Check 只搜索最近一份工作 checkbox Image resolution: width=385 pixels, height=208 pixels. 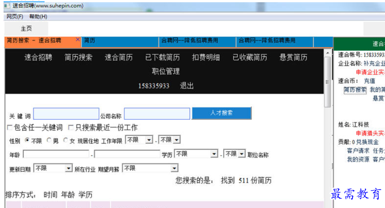click(71, 127)
